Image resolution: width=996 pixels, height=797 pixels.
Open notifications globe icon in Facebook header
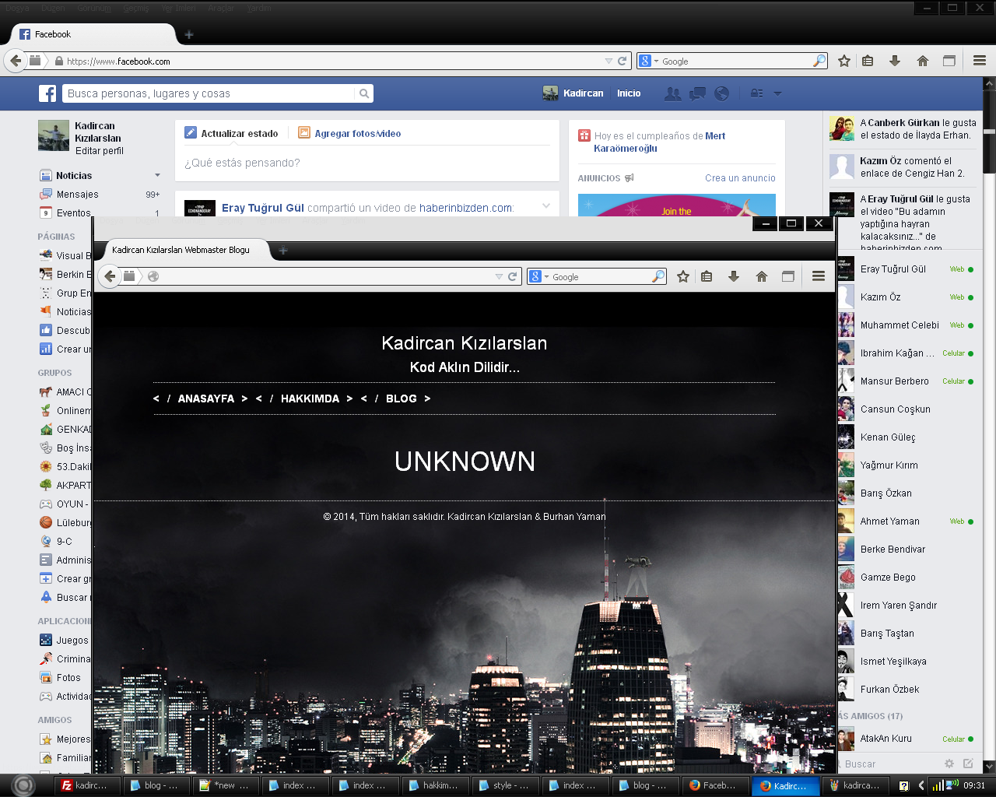pos(722,93)
